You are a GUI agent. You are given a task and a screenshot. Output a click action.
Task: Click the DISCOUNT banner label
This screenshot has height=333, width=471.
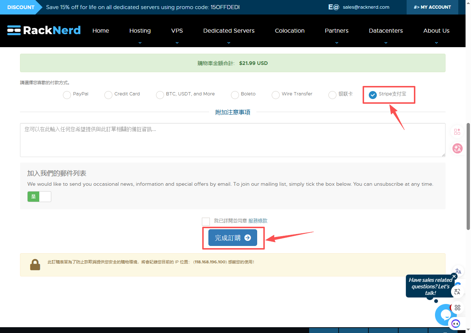click(21, 7)
